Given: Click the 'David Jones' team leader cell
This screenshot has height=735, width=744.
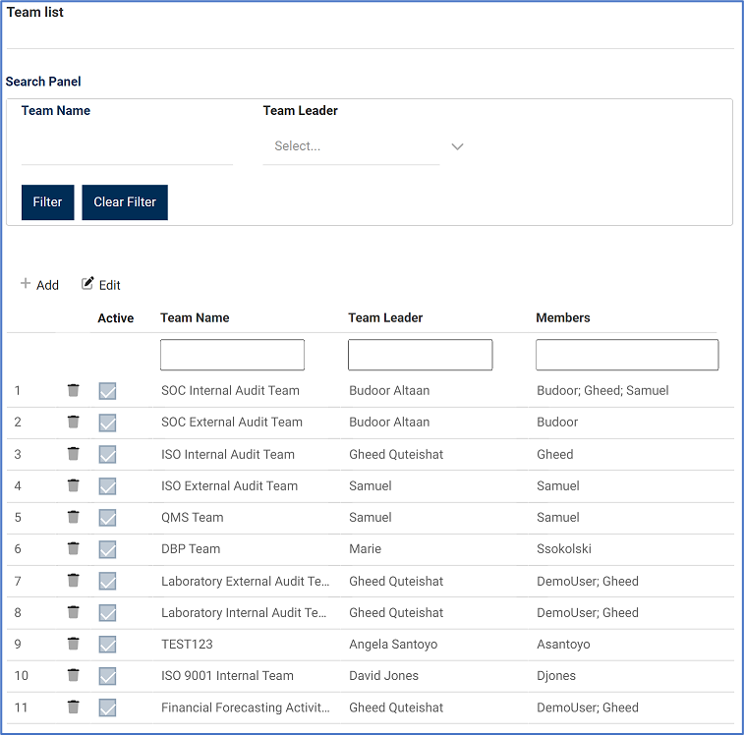Looking at the screenshot, I should pyautogui.click(x=383, y=675).
